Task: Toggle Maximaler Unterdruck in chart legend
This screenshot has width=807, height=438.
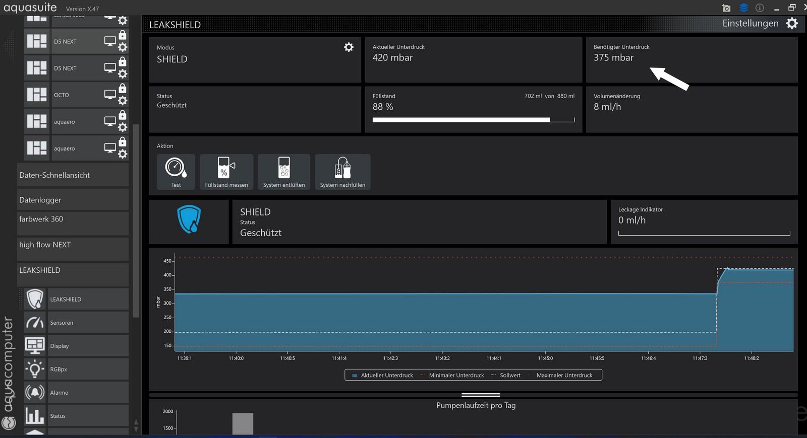Action: tap(560, 375)
